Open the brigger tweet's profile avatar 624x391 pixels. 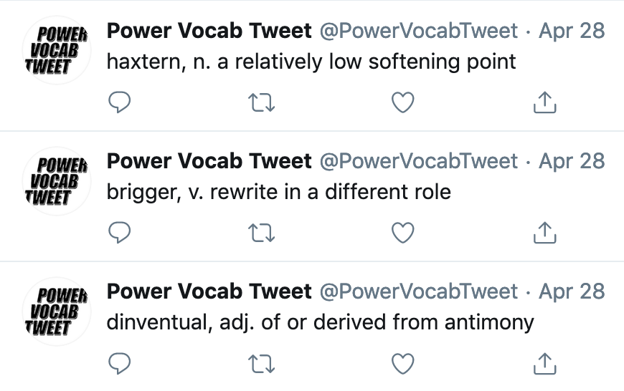pyautogui.click(x=57, y=180)
